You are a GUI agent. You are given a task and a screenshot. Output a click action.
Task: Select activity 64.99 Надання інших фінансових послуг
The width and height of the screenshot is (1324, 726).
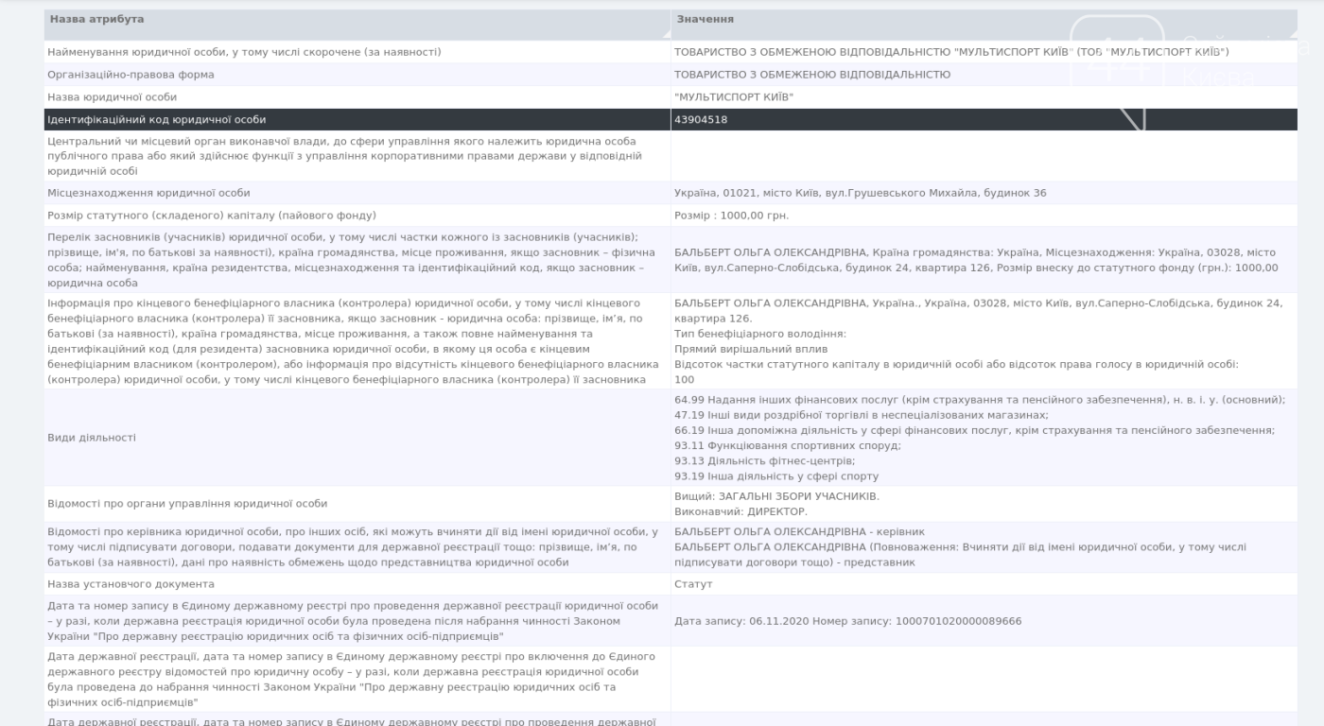(x=980, y=400)
